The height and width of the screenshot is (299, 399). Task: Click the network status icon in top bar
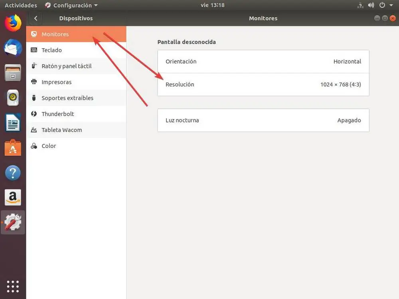pos(360,5)
